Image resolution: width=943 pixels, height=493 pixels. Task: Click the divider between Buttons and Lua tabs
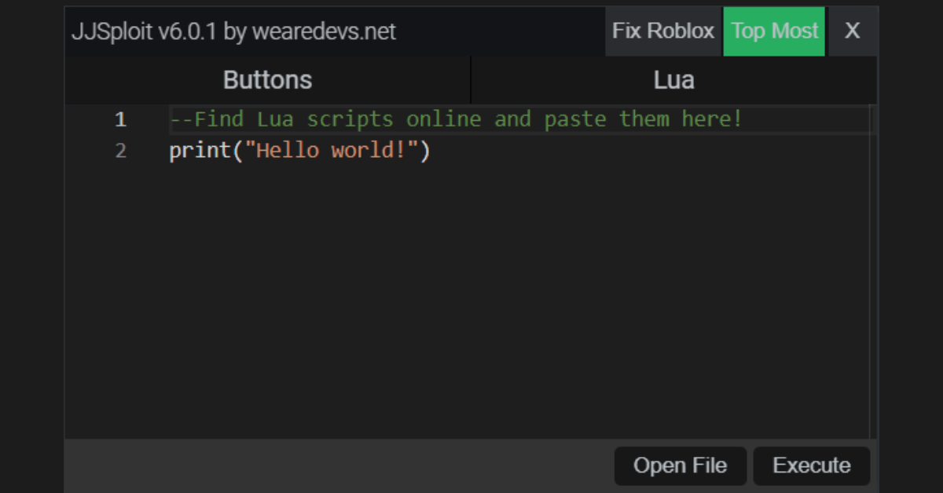[x=470, y=79]
